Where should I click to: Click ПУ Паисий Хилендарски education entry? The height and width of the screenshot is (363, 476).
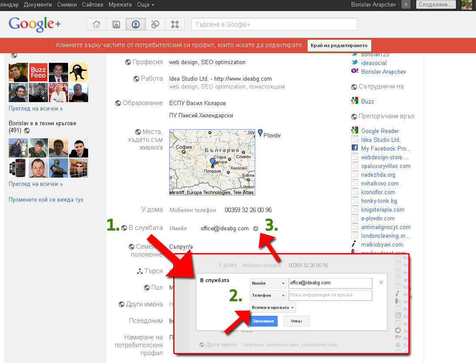[201, 116]
